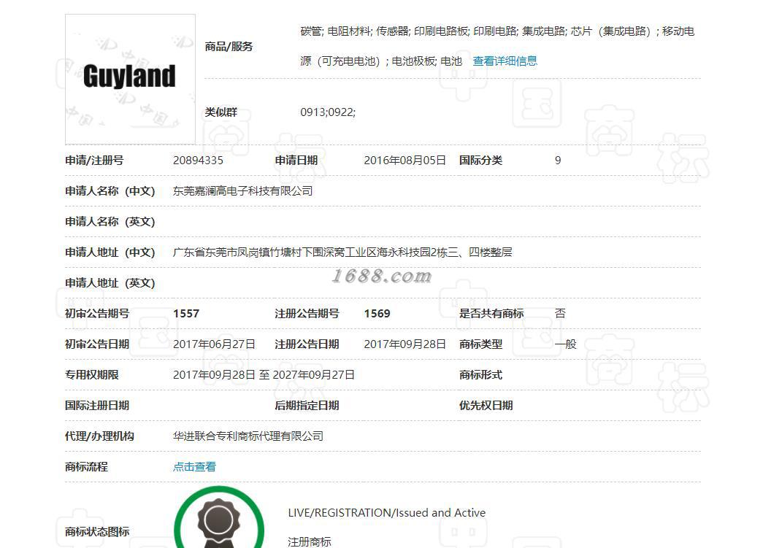This screenshot has height=548, width=763.
Task: Click the 商标形式 label
Action: tap(480, 375)
